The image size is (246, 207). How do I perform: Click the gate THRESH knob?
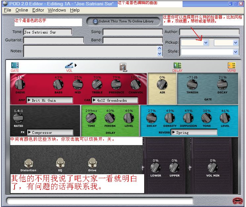192,84
